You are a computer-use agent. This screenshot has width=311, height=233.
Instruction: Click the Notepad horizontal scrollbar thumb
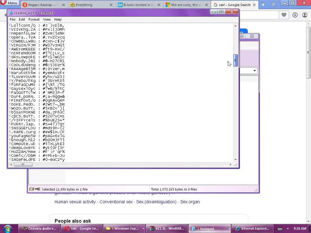pyautogui.click(x=23, y=164)
